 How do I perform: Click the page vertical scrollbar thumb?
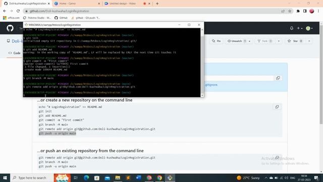point(321,74)
